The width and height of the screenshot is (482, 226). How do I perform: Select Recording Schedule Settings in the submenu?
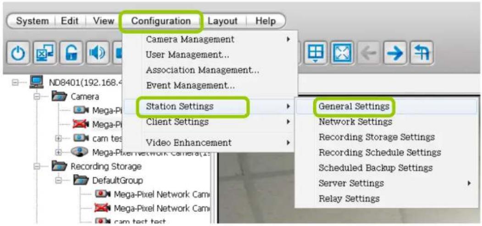pyautogui.click(x=386, y=152)
